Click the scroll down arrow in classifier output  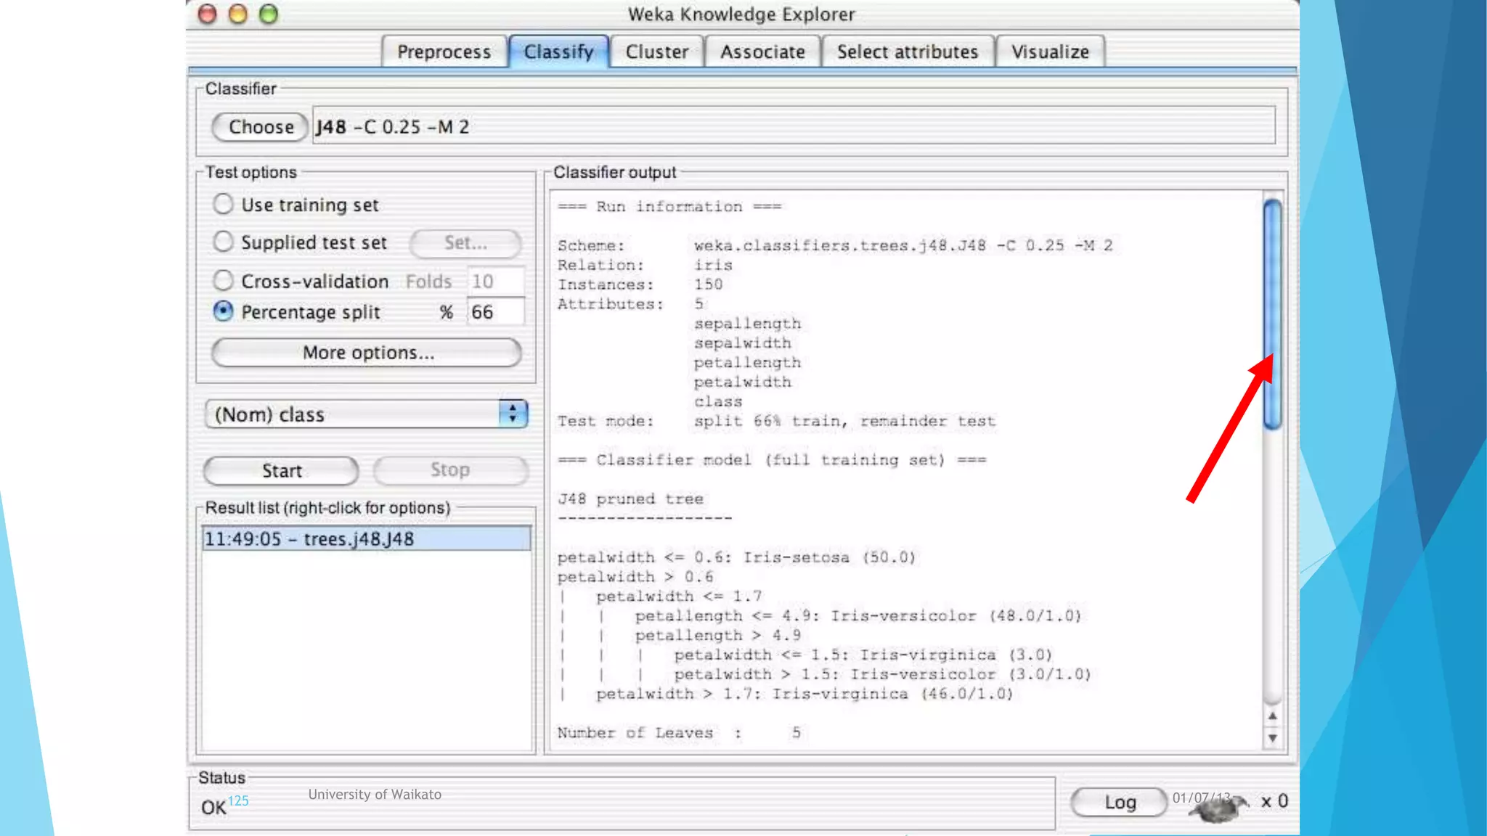[x=1272, y=737]
